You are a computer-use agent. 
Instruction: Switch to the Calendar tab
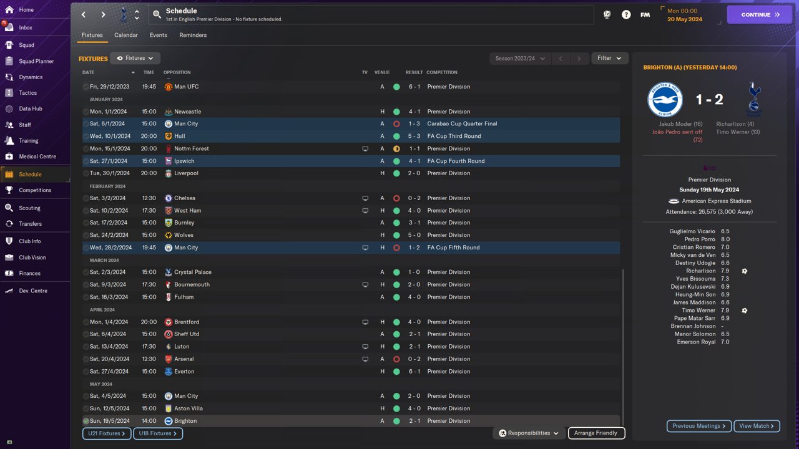[x=126, y=35]
